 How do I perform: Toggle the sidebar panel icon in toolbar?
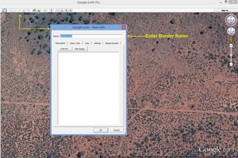4,10
